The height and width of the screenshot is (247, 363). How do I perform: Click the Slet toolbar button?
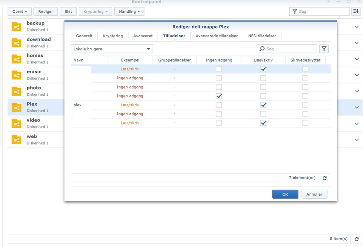[68, 11]
